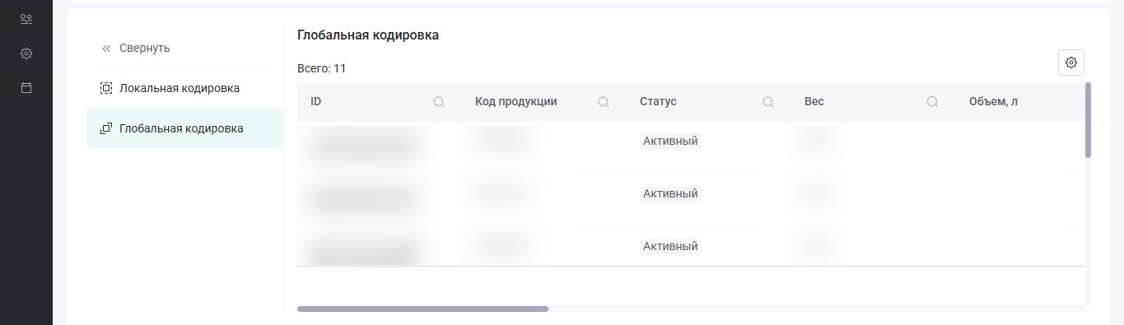The image size is (1124, 325).
Task: Click the first row Активный status tag
Action: tap(670, 141)
